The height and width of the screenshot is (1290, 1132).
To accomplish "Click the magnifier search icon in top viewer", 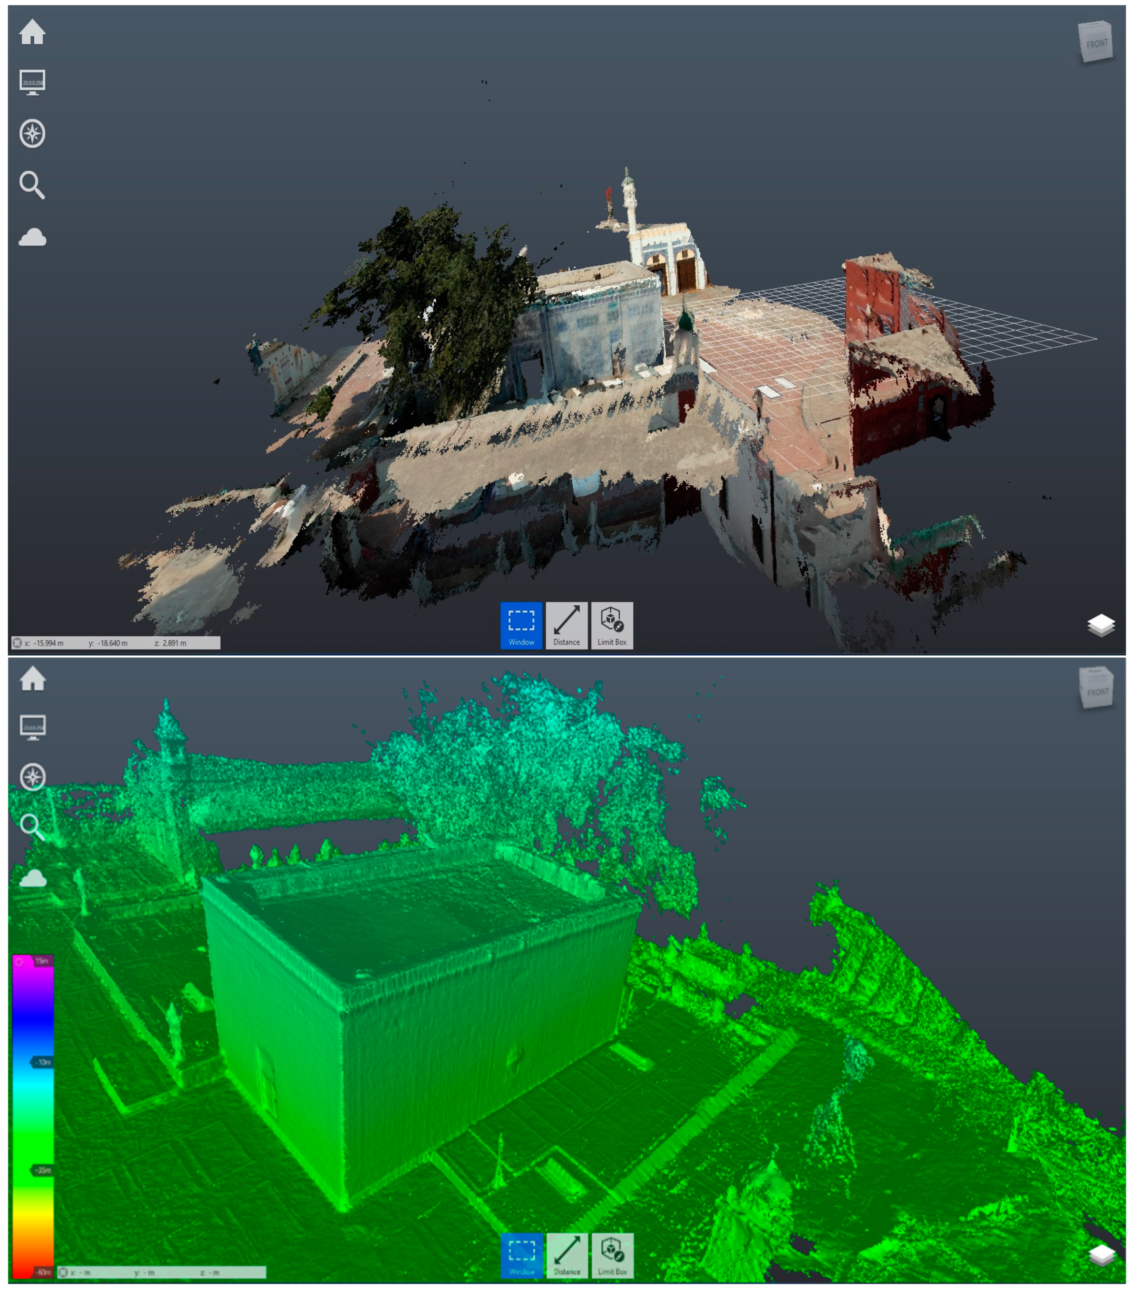I will tap(32, 185).
